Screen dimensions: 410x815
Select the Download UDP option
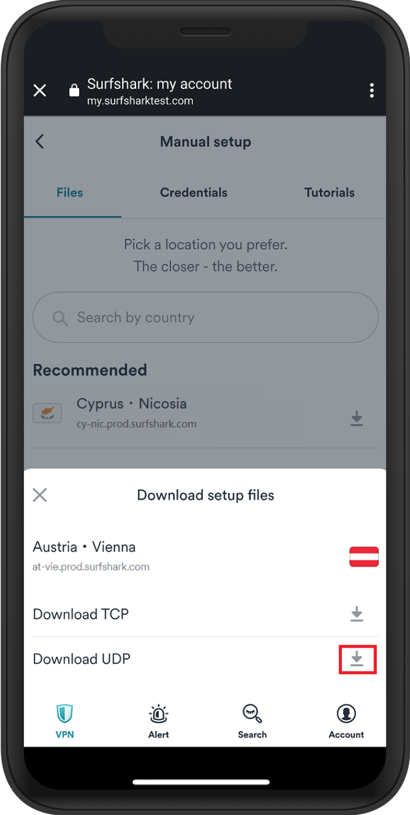point(81,659)
